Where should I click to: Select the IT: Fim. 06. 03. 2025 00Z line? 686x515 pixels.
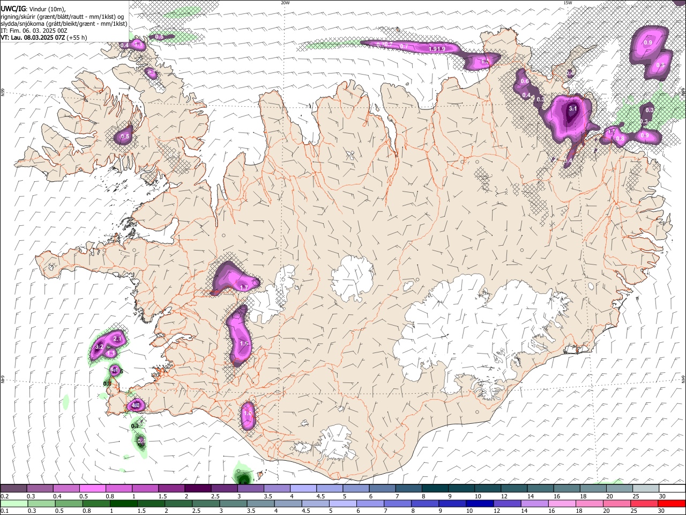34,31
